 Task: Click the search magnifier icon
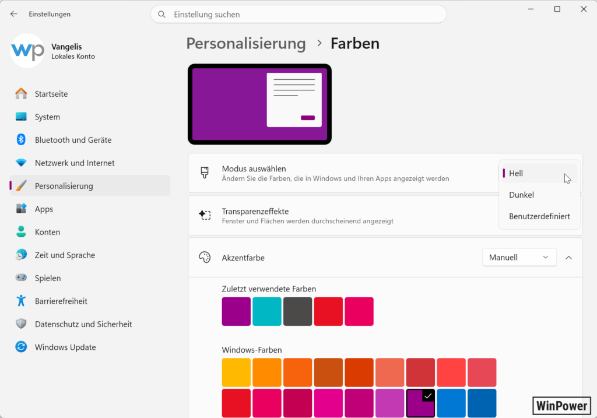162,15
